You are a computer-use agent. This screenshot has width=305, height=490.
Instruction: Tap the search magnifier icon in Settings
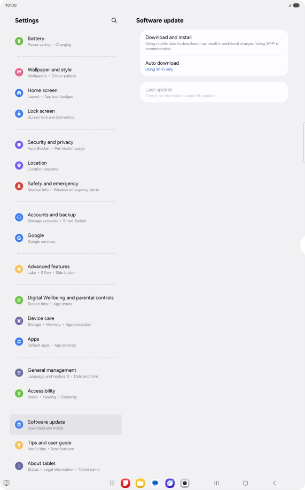click(114, 20)
